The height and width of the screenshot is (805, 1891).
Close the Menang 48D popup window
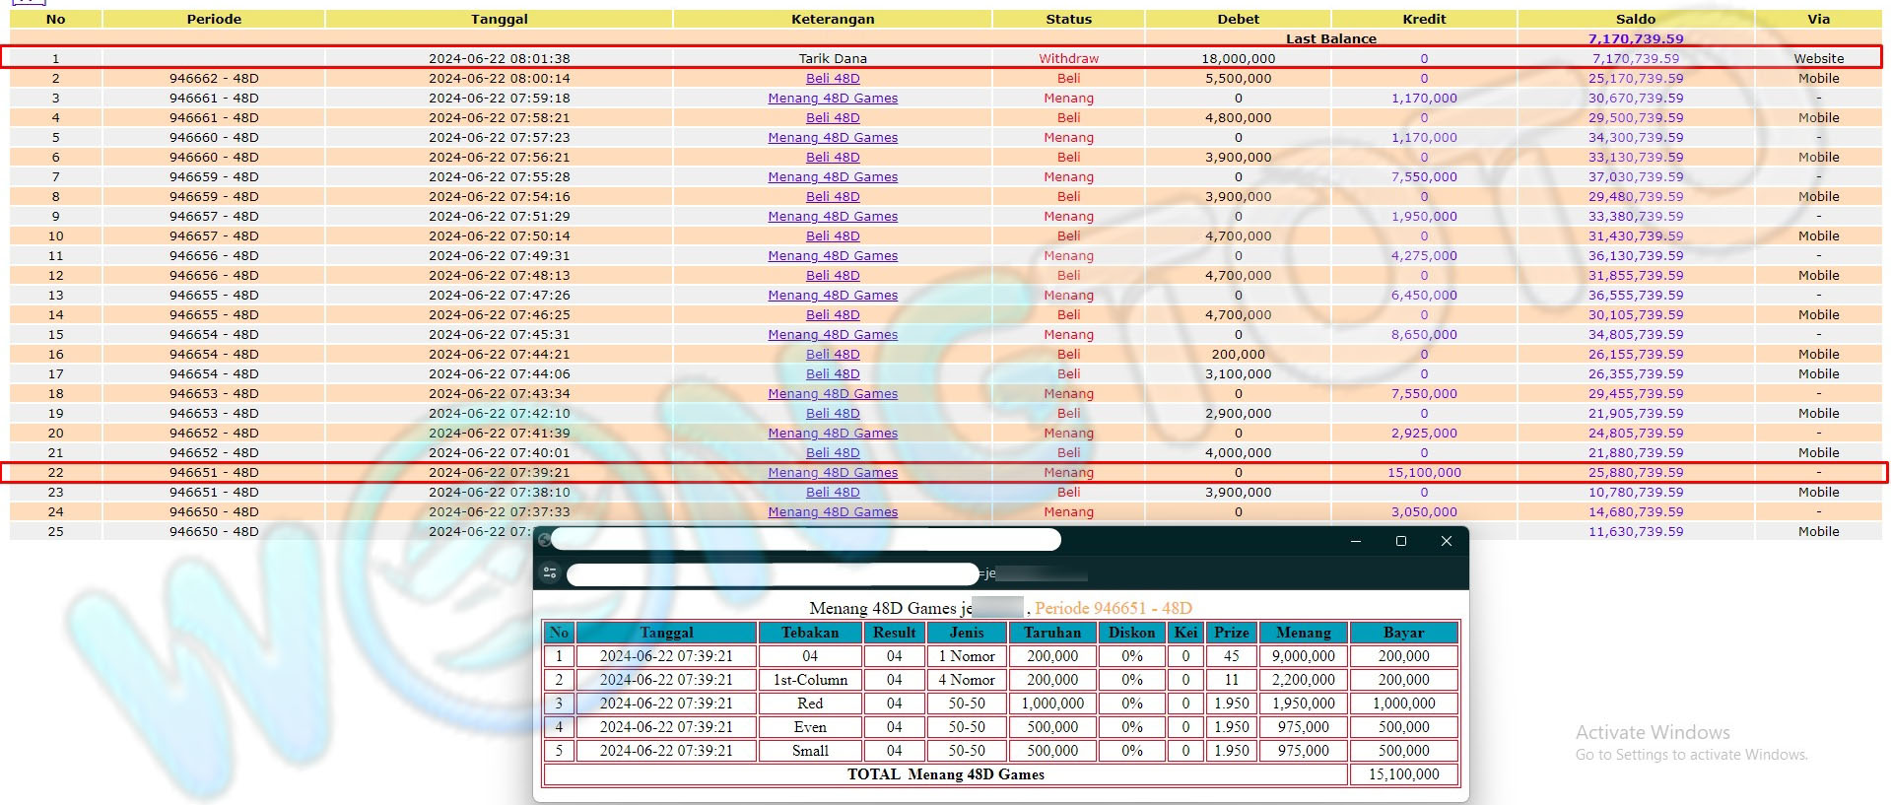(x=1447, y=541)
